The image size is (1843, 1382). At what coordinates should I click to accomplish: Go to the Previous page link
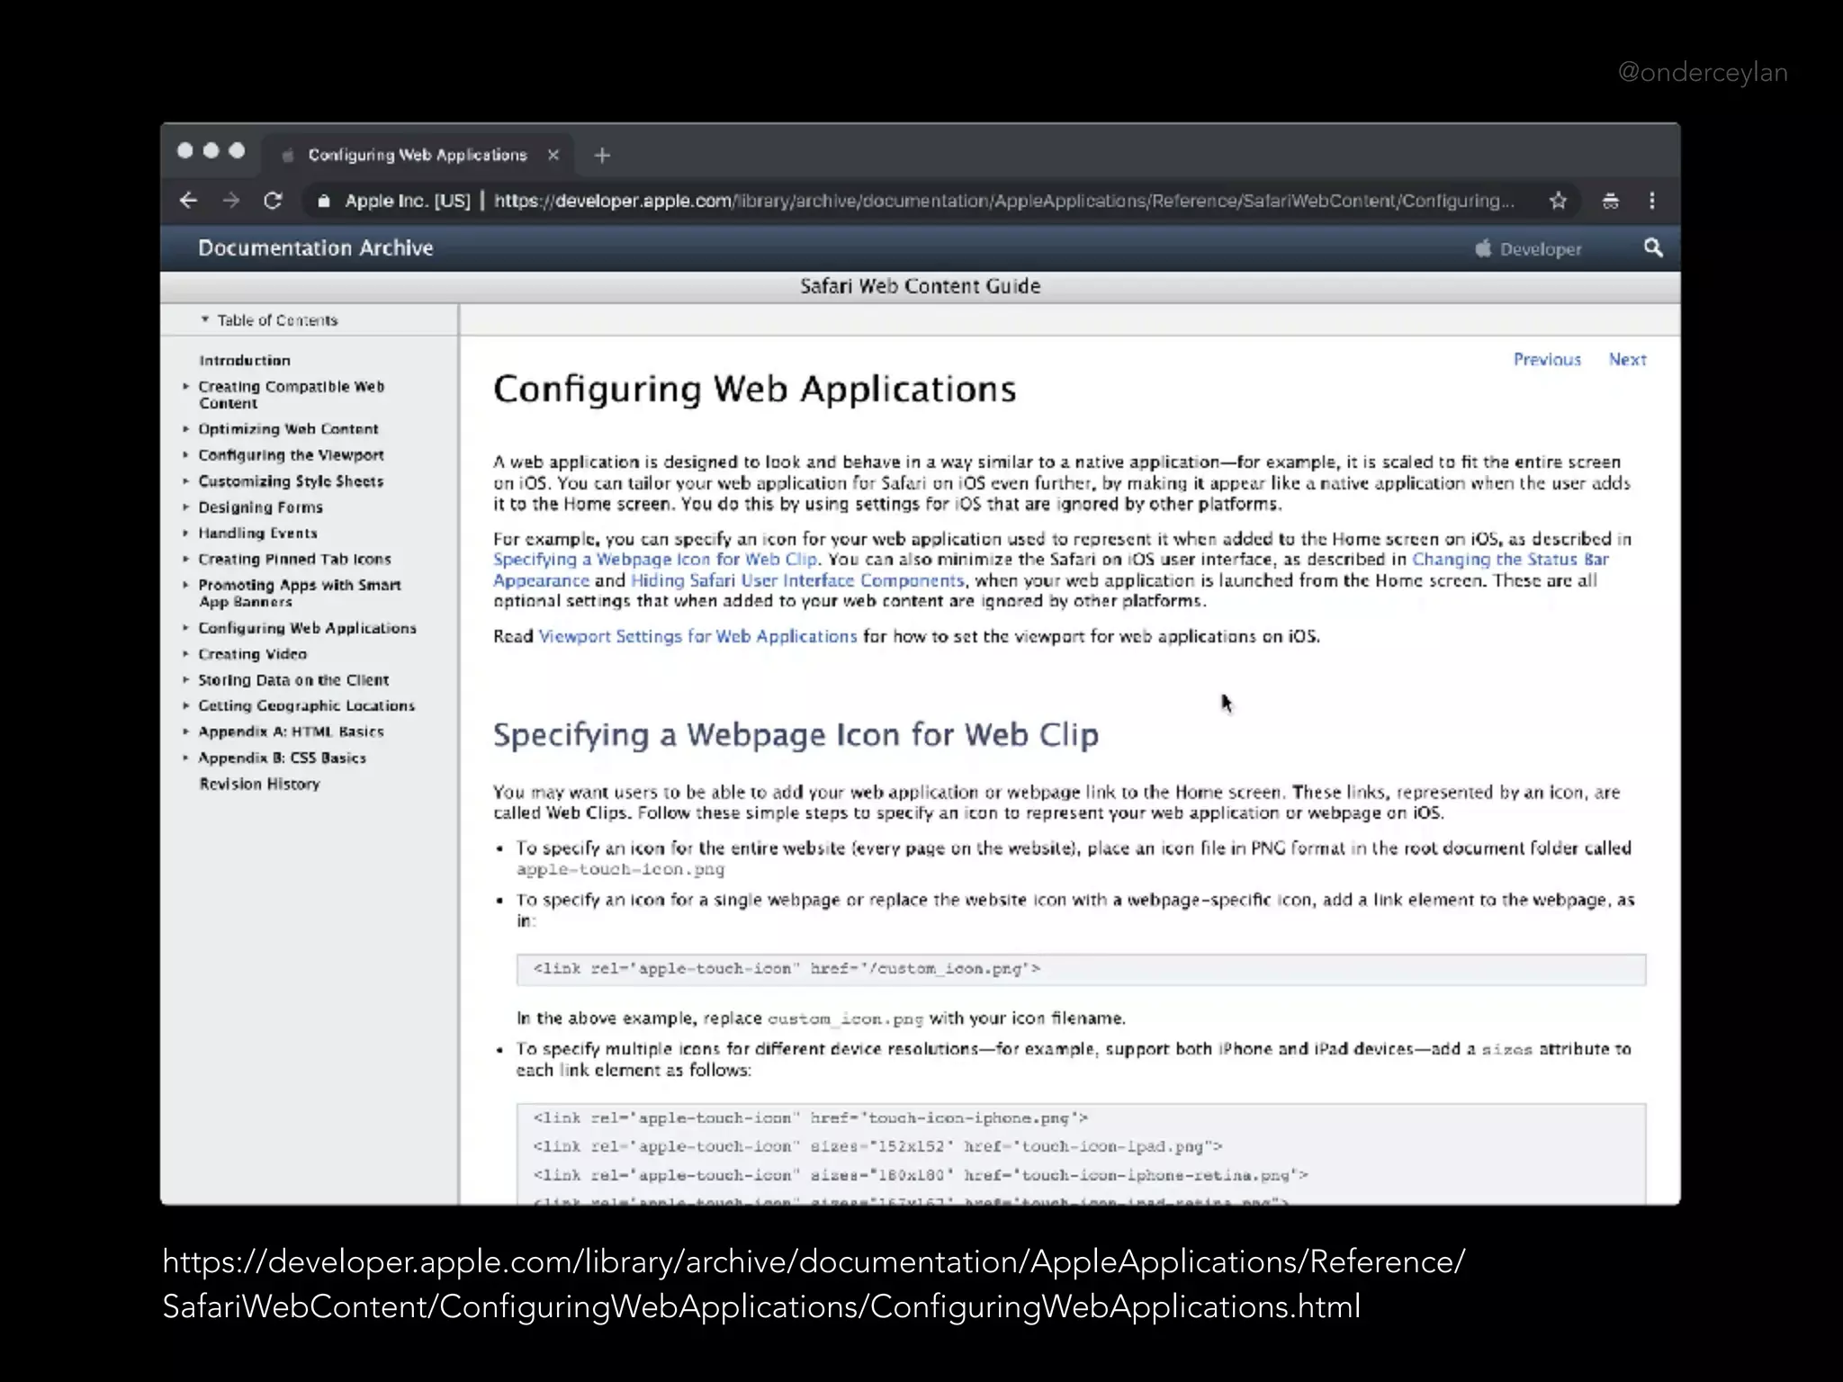(x=1547, y=359)
